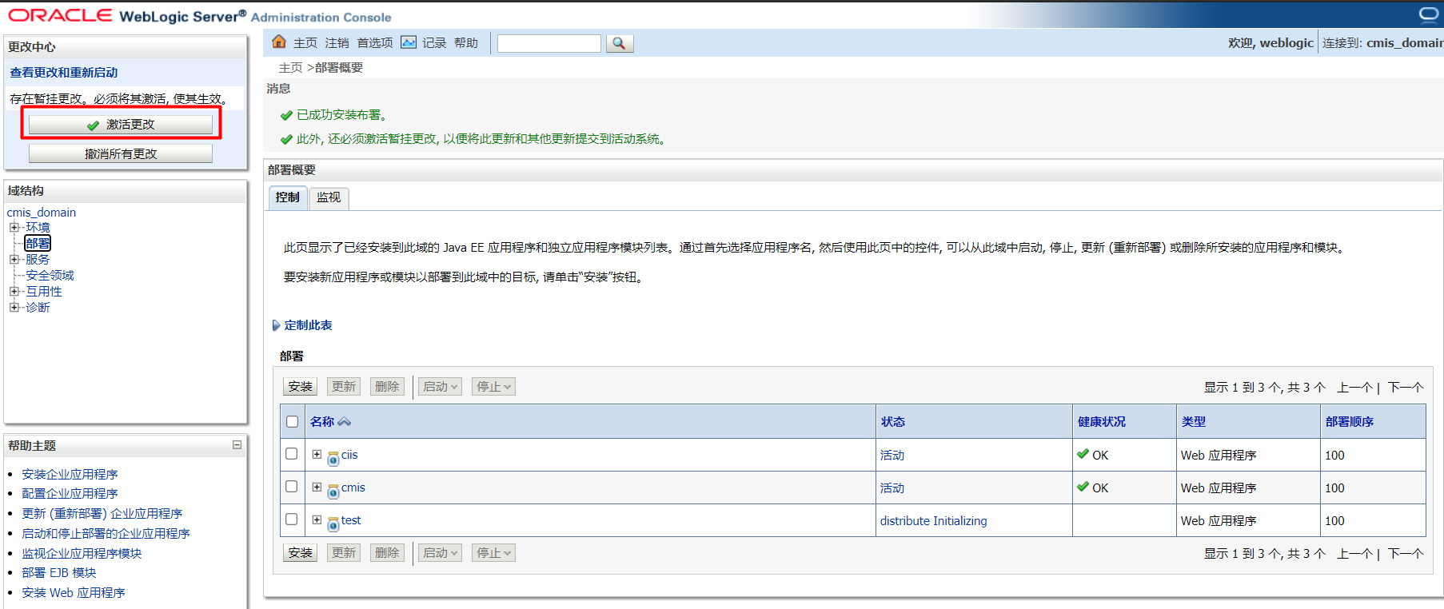Select the 控制 tab
The height and width of the screenshot is (609, 1444).
[287, 197]
